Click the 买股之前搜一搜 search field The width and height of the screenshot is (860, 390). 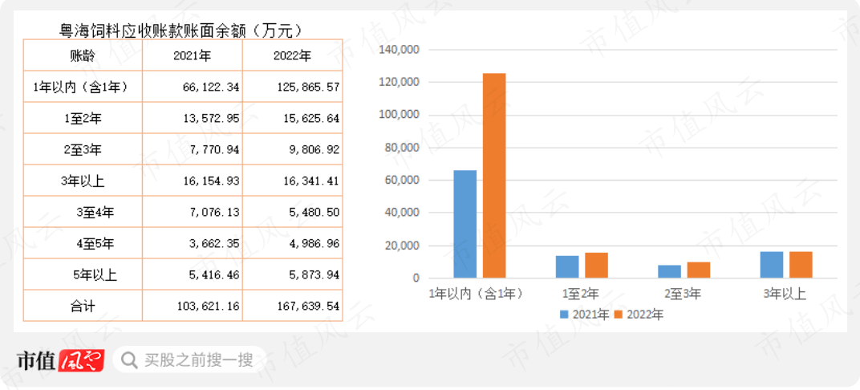pyautogui.click(x=198, y=360)
